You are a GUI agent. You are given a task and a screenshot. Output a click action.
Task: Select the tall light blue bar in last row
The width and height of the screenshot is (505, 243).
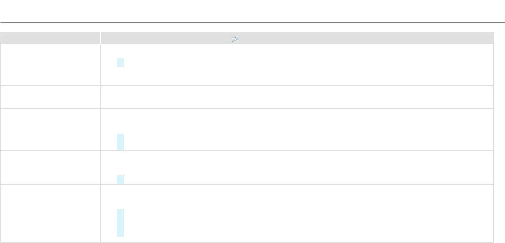tap(121, 223)
